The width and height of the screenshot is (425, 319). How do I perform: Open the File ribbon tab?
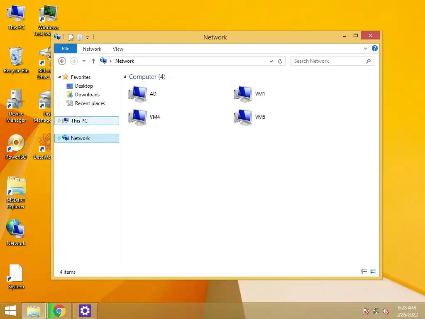66,49
